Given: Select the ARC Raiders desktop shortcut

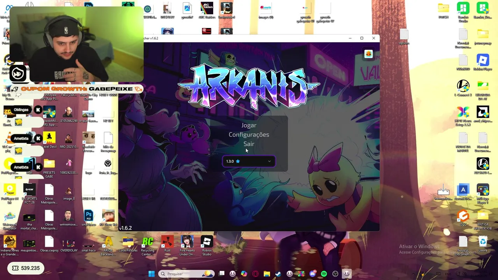Looking at the screenshot, I should (207, 10).
